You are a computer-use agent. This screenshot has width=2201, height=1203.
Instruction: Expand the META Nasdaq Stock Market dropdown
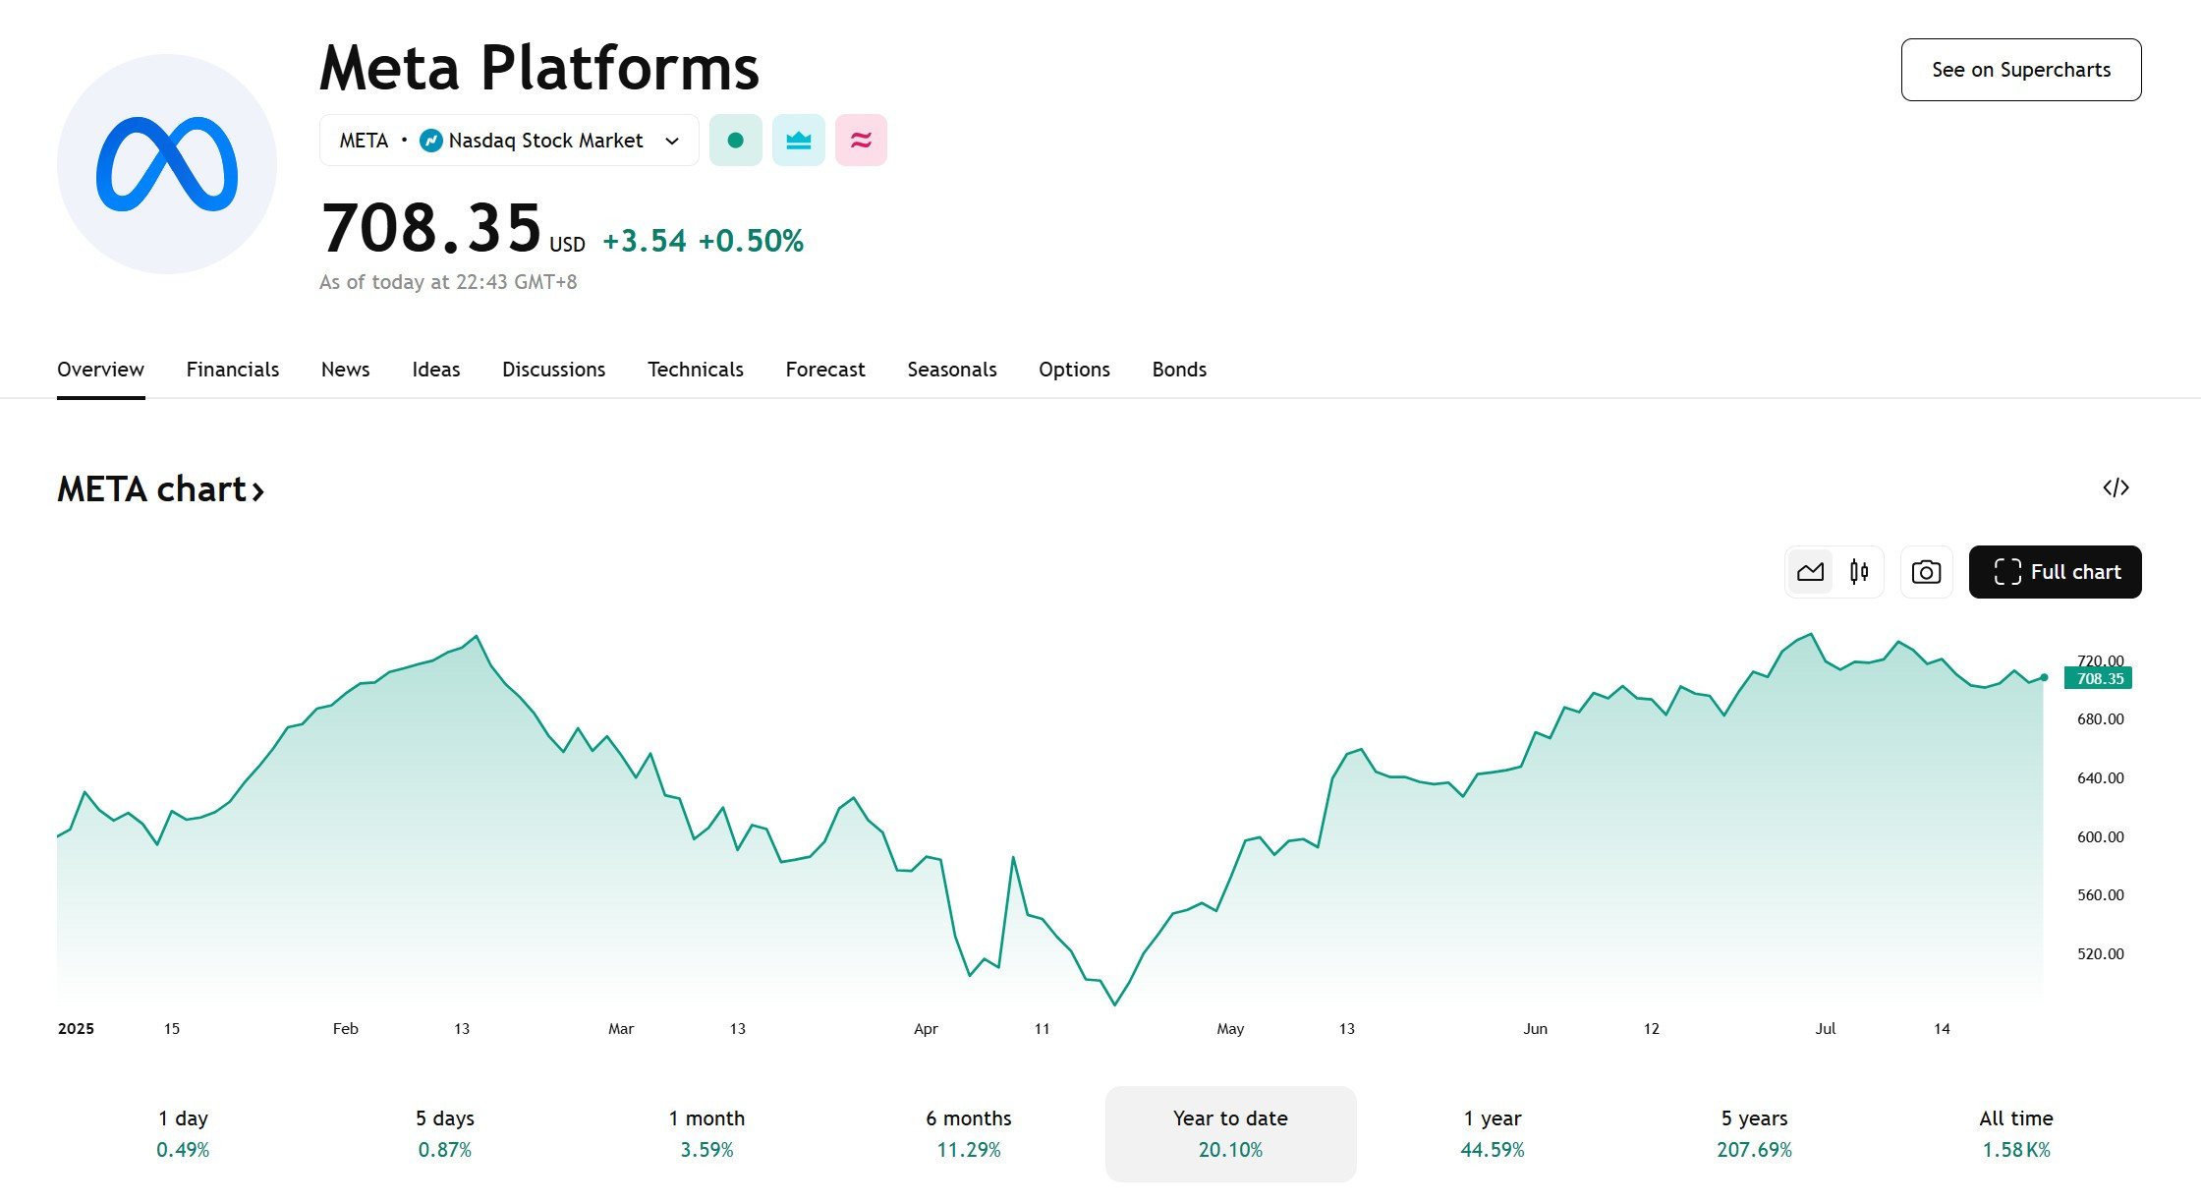[509, 141]
